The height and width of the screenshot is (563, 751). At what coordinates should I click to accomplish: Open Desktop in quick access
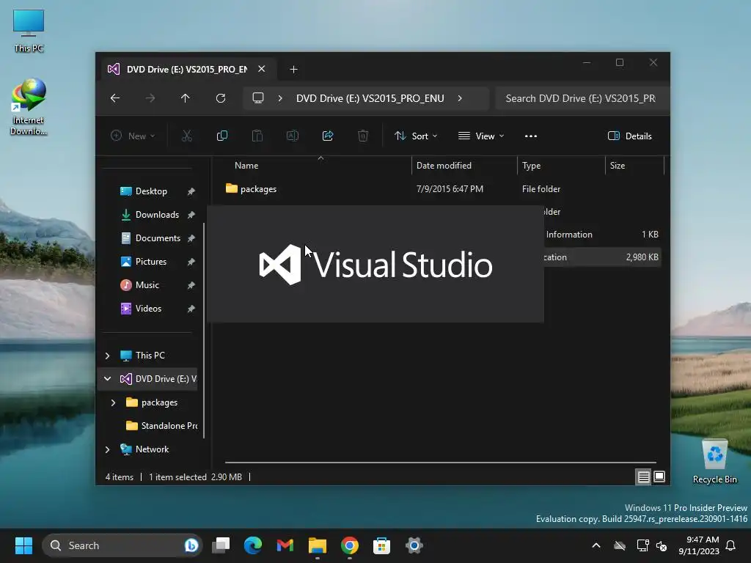coord(151,191)
